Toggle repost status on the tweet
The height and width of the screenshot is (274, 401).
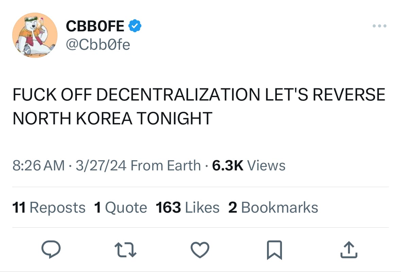tap(125, 250)
